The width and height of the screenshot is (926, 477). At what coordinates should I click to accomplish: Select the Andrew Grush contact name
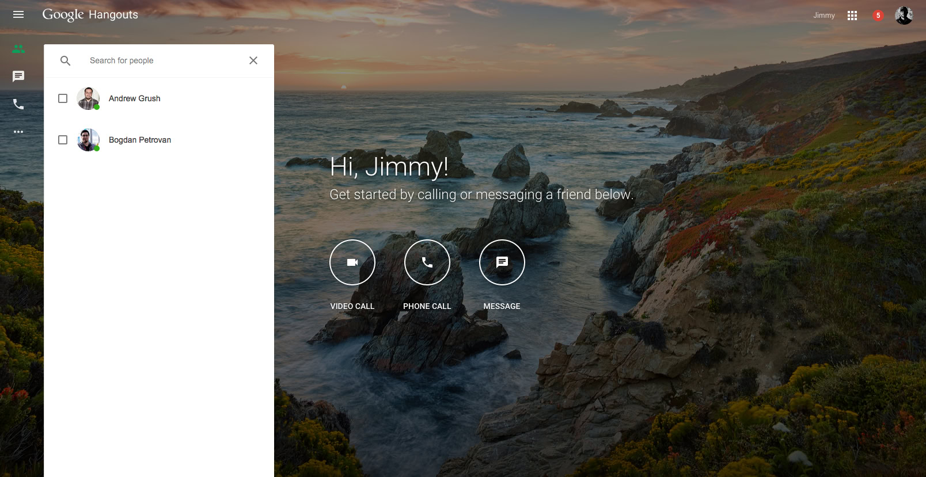click(x=135, y=98)
